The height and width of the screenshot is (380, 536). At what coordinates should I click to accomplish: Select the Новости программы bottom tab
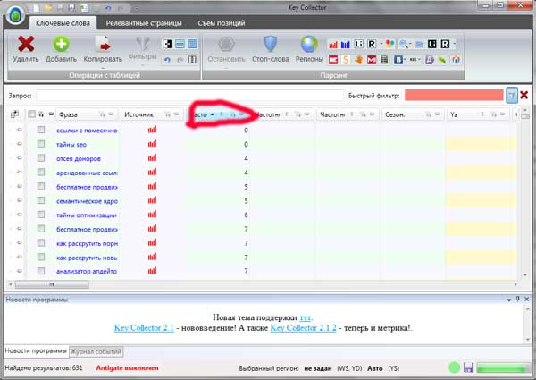tap(36, 350)
